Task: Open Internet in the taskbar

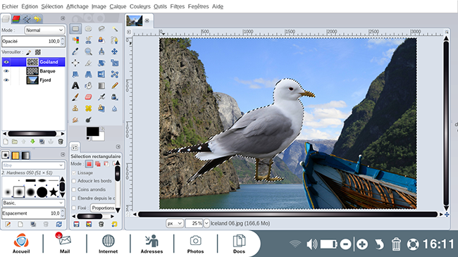Action: [108, 244]
